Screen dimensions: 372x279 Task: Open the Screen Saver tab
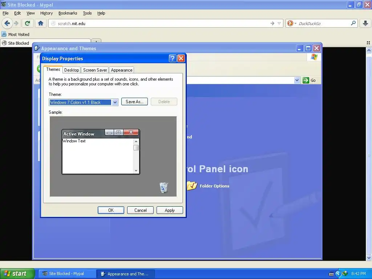pyautogui.click(x=95, y=70)
